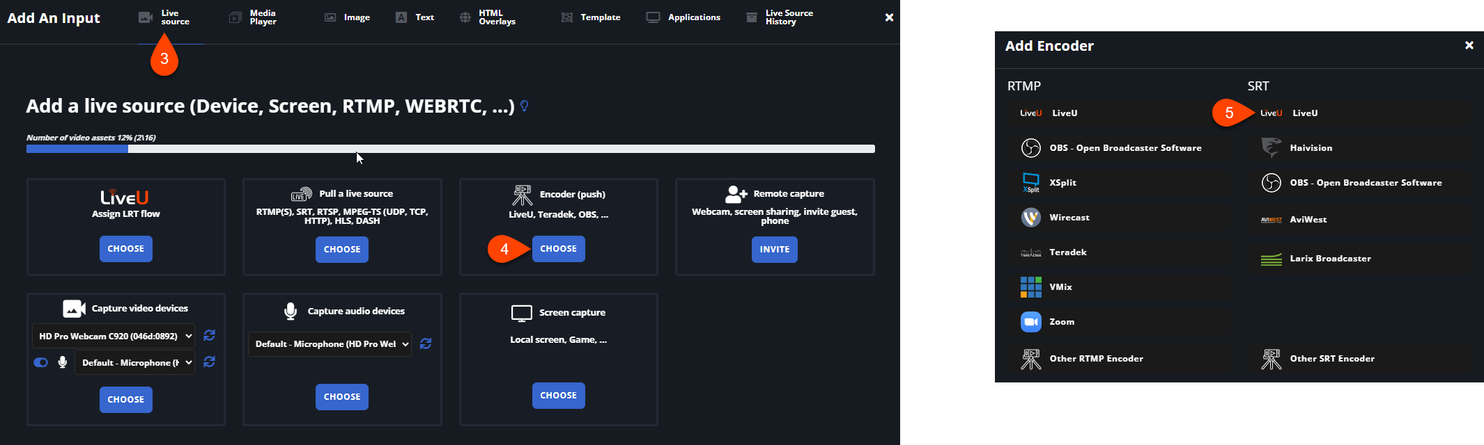The width and height of the screenshot is (1484, 445).
Task: Select AviWest SRT encoder
Action: coord(1360,220)
